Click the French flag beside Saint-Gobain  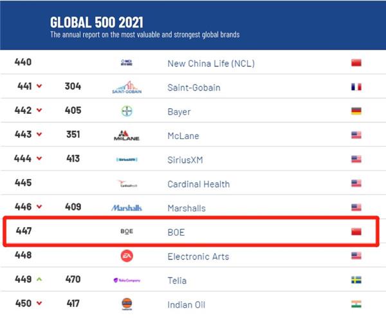tap(356, 88)
